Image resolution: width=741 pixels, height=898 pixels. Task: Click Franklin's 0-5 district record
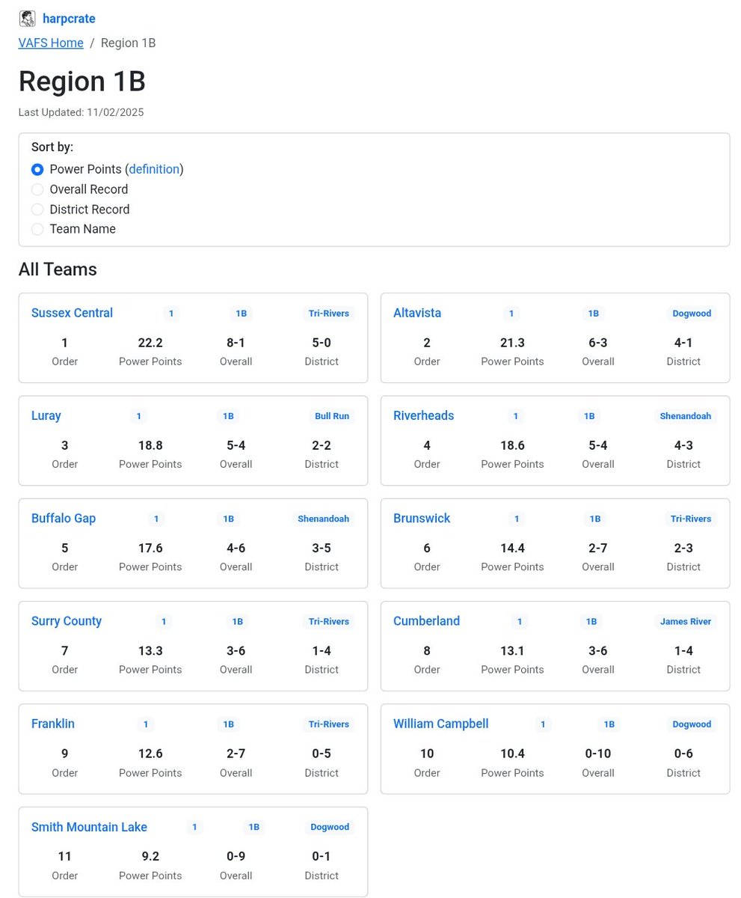click(x=322, y=754)
